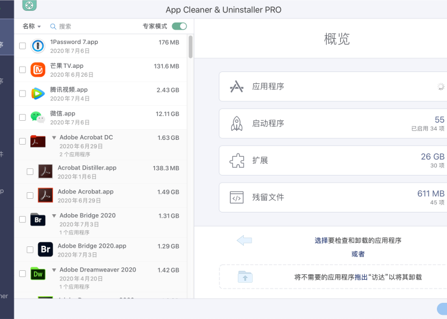Check the 1Password 7.app checkbox
The image size is (447, 319).
point(22,46)
